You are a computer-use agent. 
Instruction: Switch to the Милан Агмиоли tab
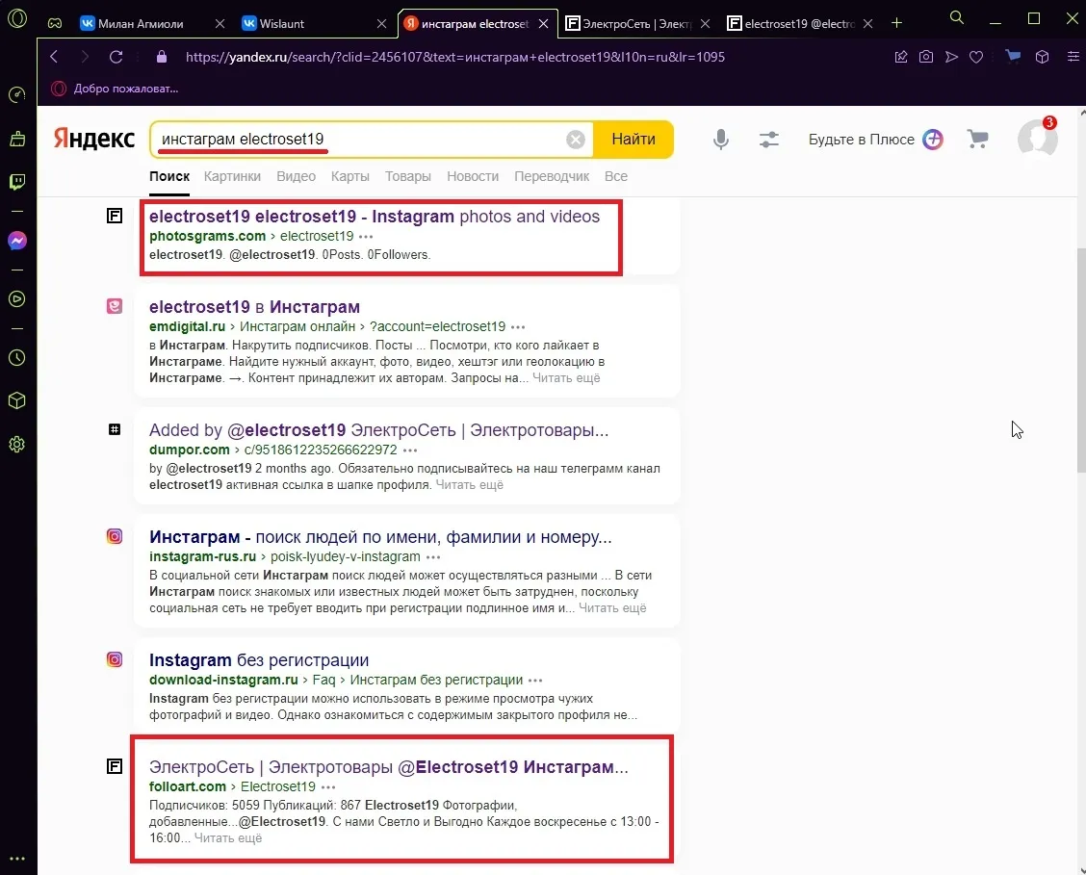(x=152, y=23)
